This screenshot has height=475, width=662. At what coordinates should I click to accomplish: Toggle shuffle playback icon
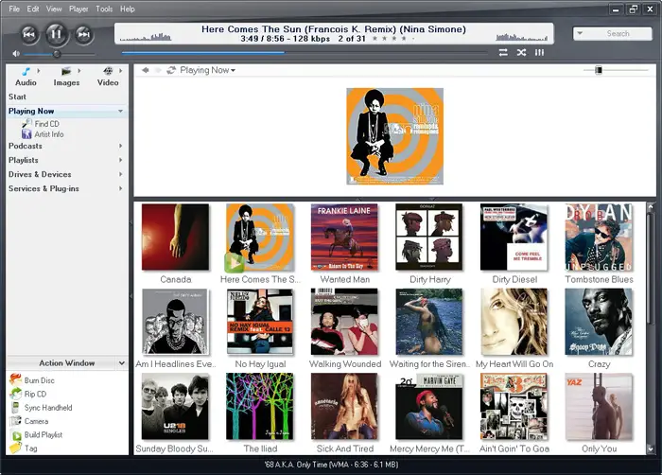click(x=521, y=52)
